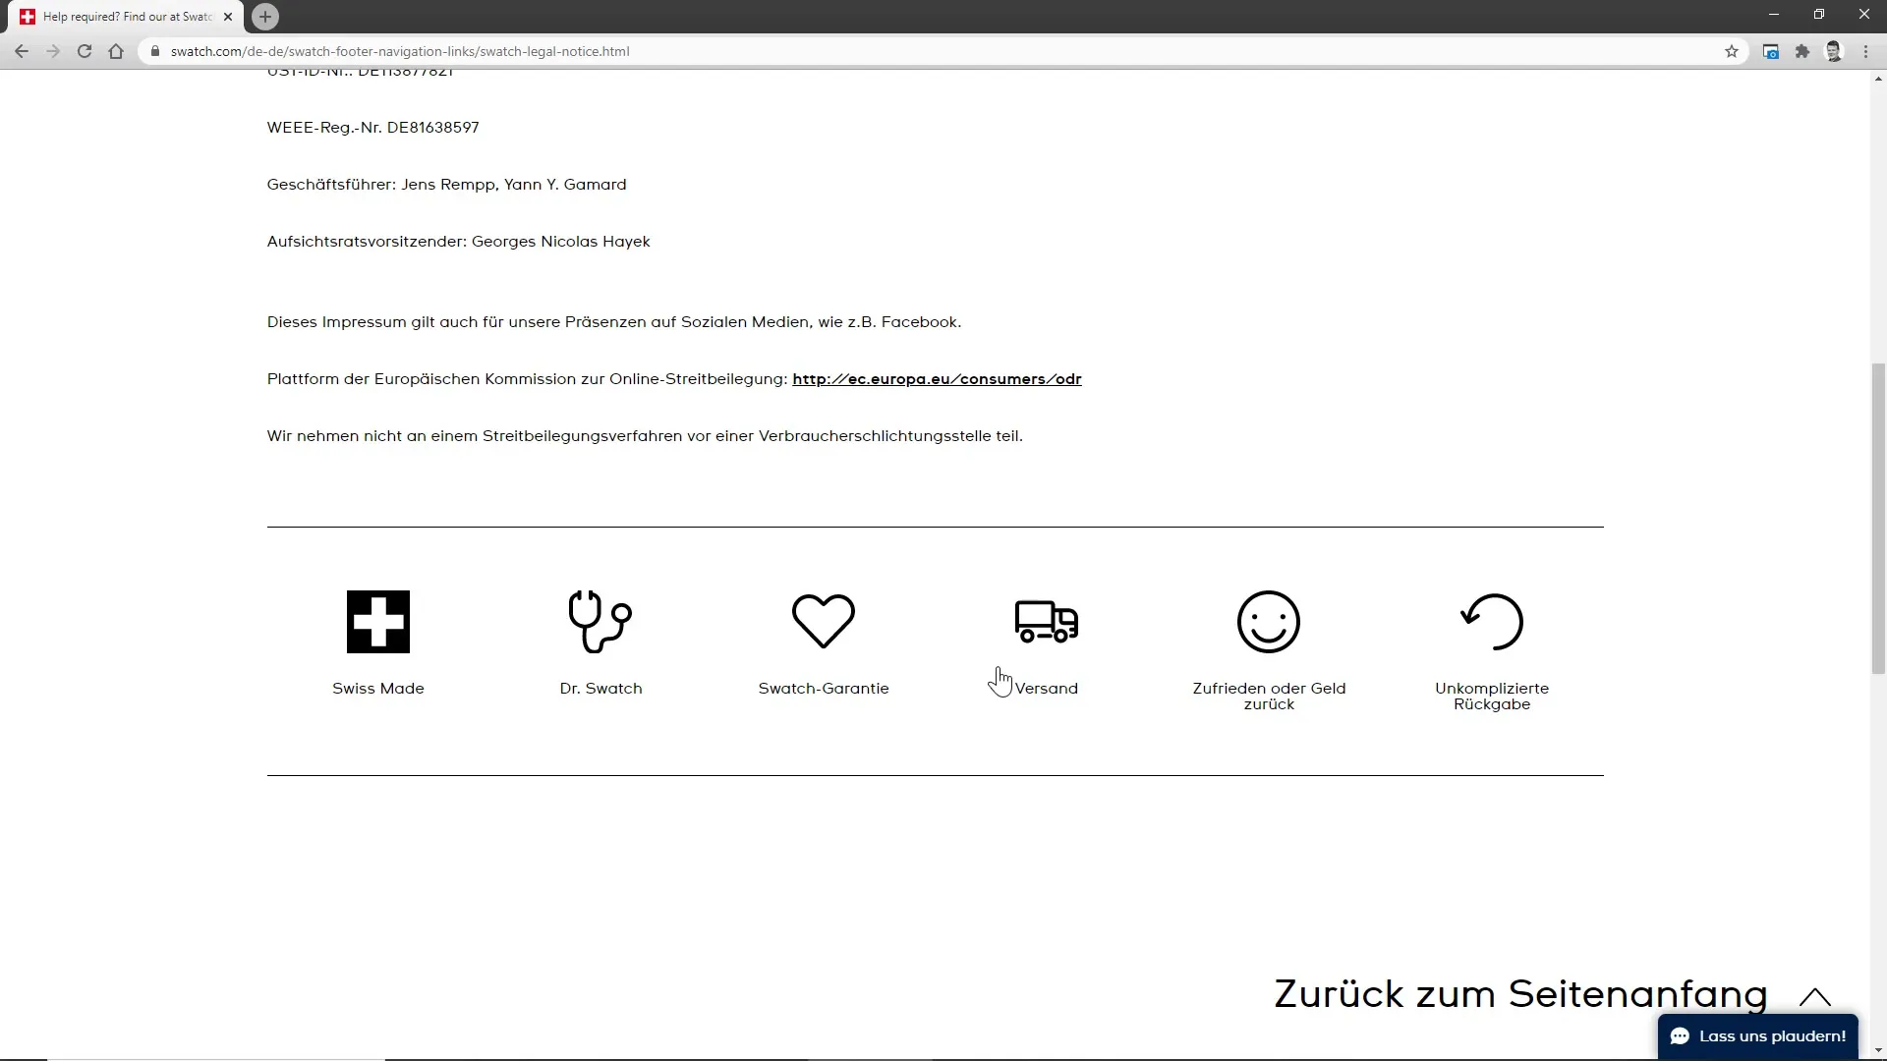Click 'Aufsichtsratsvorsitzender: Georges Nicolas Hayek' text
The width and height of the screenshot is (1887, 1061).
[458, 242]
